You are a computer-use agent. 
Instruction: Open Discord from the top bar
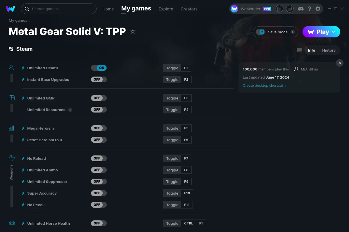pos(301,9)
